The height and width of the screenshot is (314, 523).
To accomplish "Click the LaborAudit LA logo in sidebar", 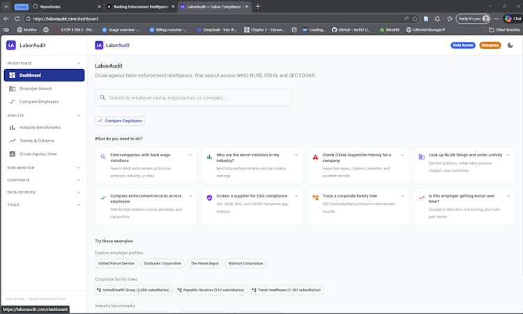I will click(x=11, y=45).
